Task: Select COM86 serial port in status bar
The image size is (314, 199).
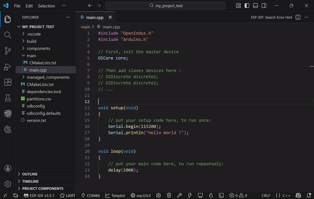Action: point(90,196)
